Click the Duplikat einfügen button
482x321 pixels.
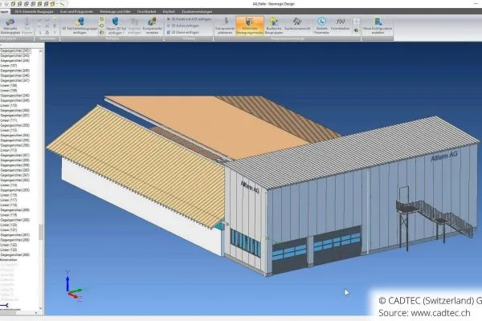coord(134,26)
